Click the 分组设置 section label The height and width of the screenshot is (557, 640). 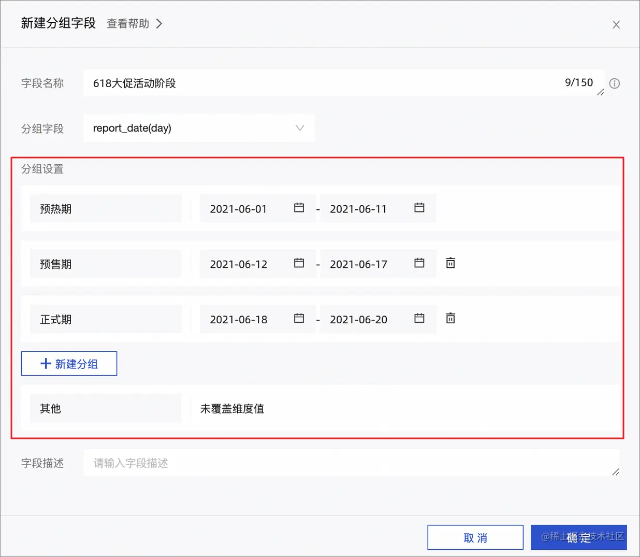[42, 169]
